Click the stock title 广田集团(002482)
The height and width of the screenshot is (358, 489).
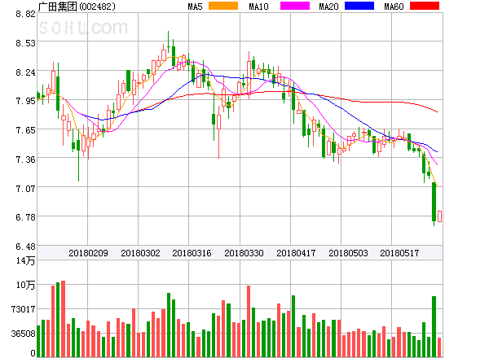pos(77,7)
